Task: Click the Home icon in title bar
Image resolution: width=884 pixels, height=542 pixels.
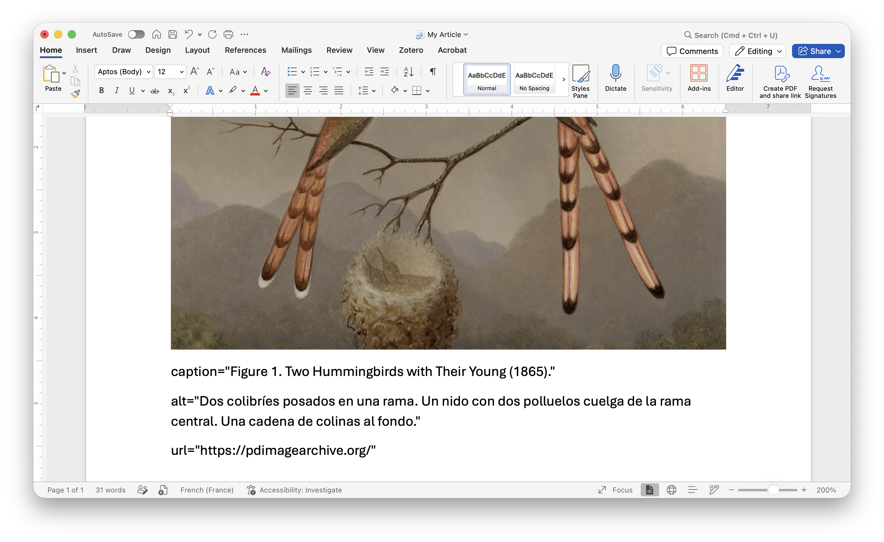Action: [x=156, y=34]
